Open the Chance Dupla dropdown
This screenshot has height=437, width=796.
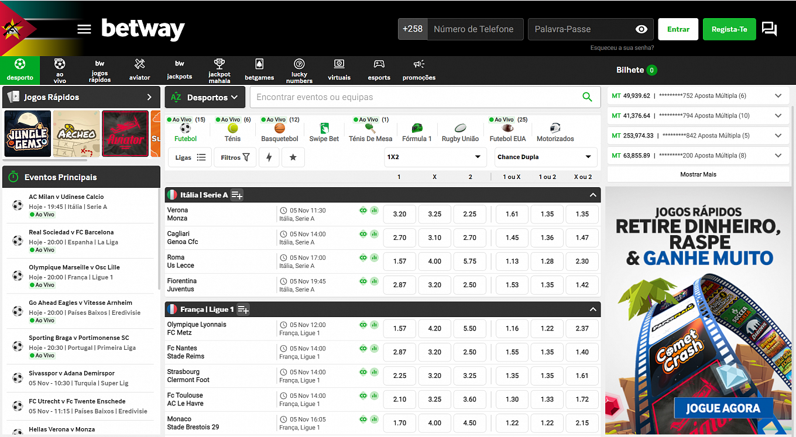click(544, 157)
